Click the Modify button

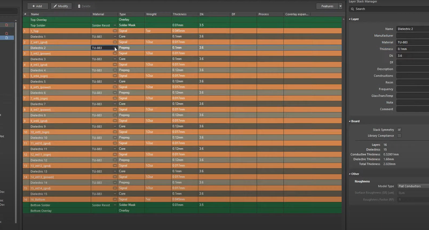click(x=61, y=6)
